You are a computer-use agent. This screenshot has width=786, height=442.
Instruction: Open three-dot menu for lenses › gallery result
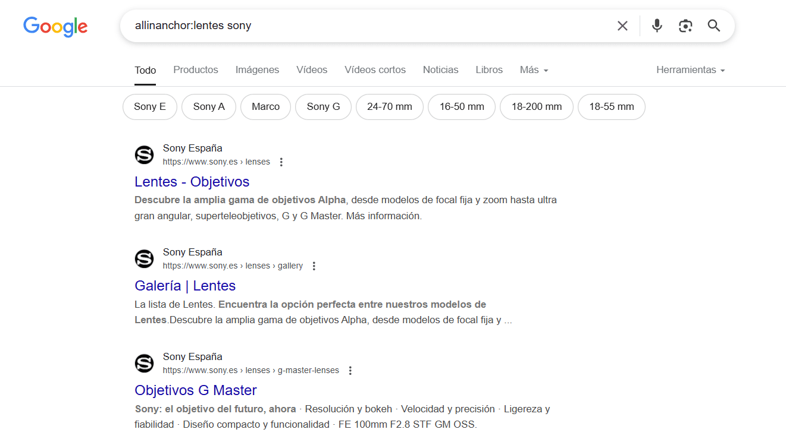(x=314, y=266)
